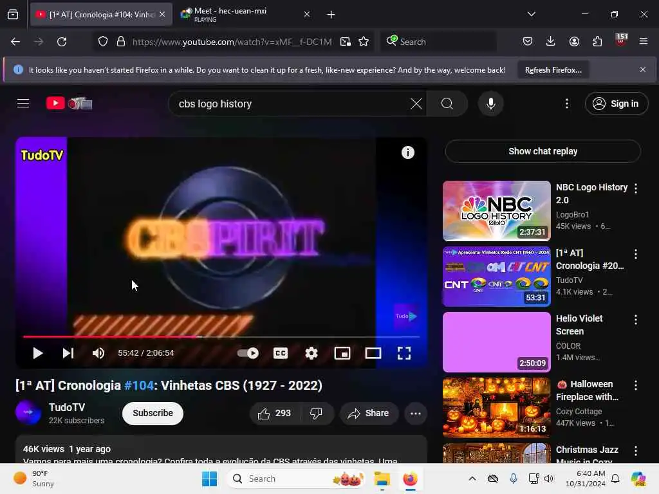This screenshot has height=494, width=659.
Task: Subscribe to the TudoTV channel
Action: tap(153, 414)
